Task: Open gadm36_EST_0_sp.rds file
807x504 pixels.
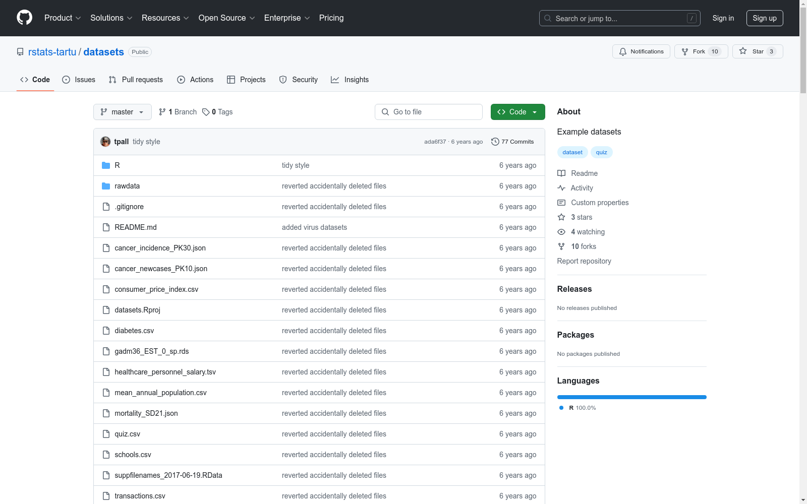Action: 152,351
